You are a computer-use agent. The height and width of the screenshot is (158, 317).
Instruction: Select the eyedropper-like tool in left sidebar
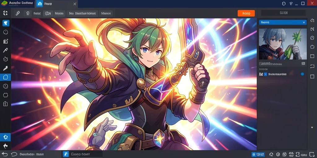(6, 50)
